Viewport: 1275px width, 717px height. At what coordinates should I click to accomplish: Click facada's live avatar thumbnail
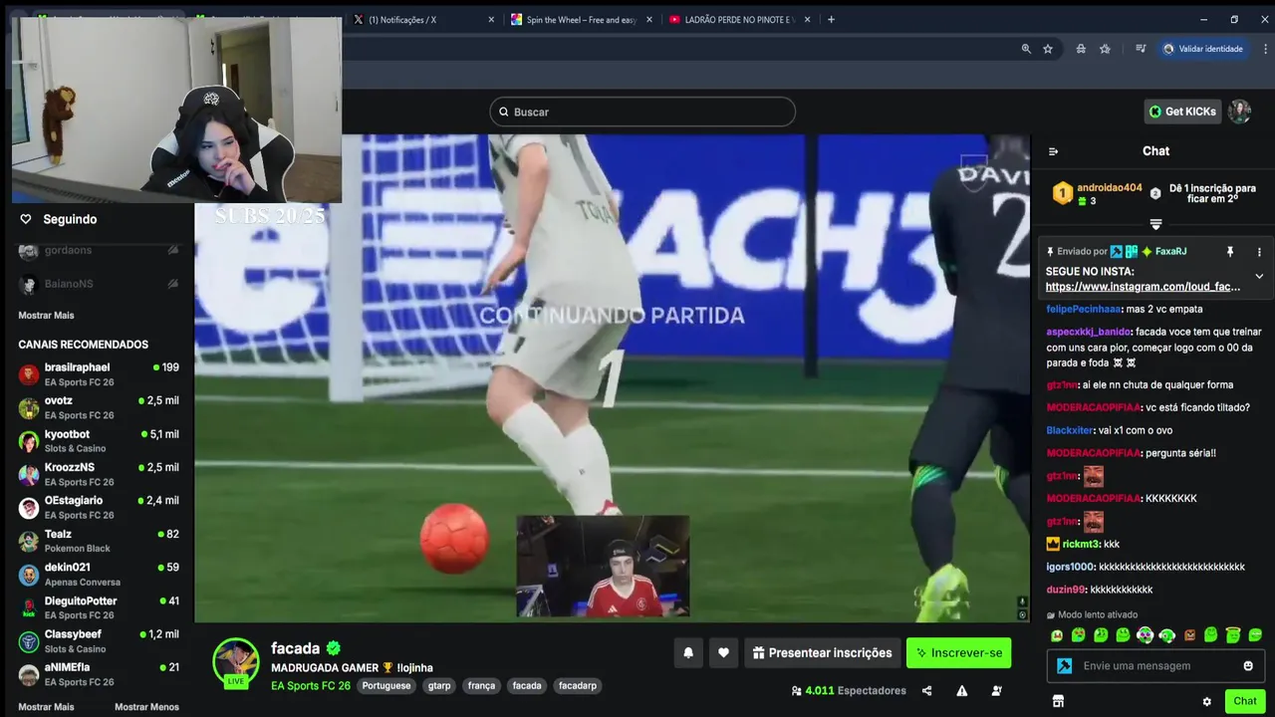236,662
